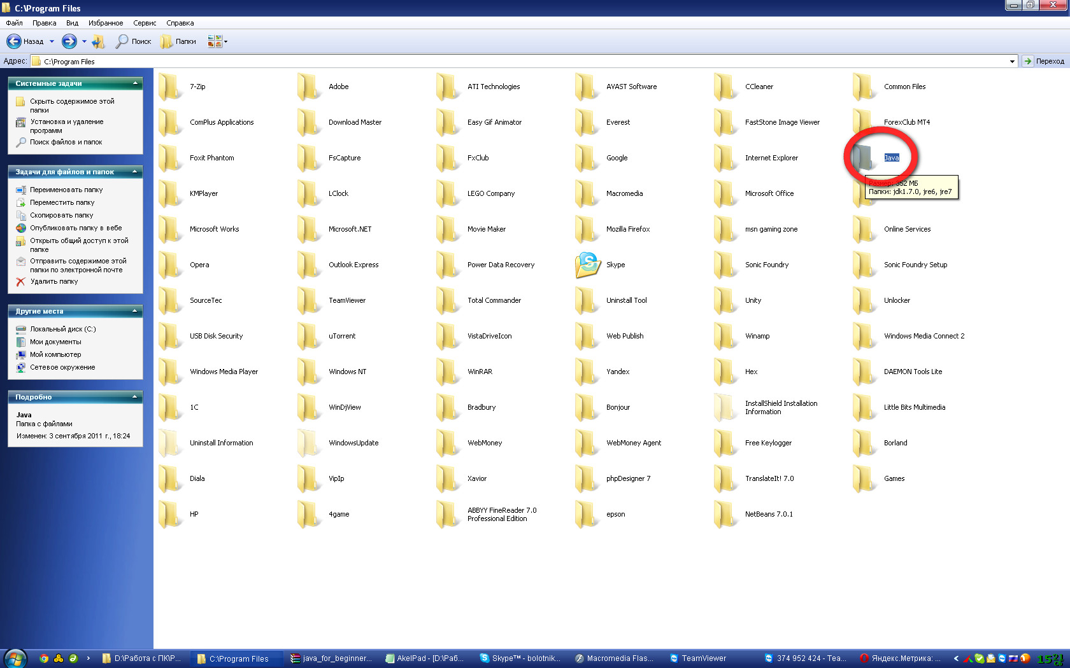Click the Views icon in toolbar
This screenshot has width=1070, height=668.
(x=215, y=41)
